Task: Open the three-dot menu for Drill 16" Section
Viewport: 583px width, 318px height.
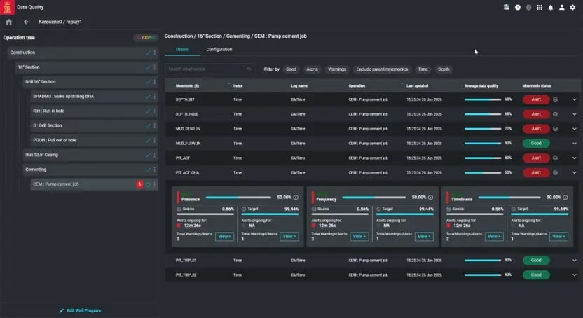Action: [155, 82]
